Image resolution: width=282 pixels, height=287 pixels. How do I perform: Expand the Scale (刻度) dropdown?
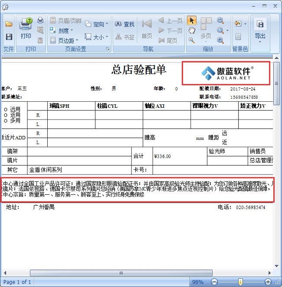pyautogui.click(x=61, y=30)
